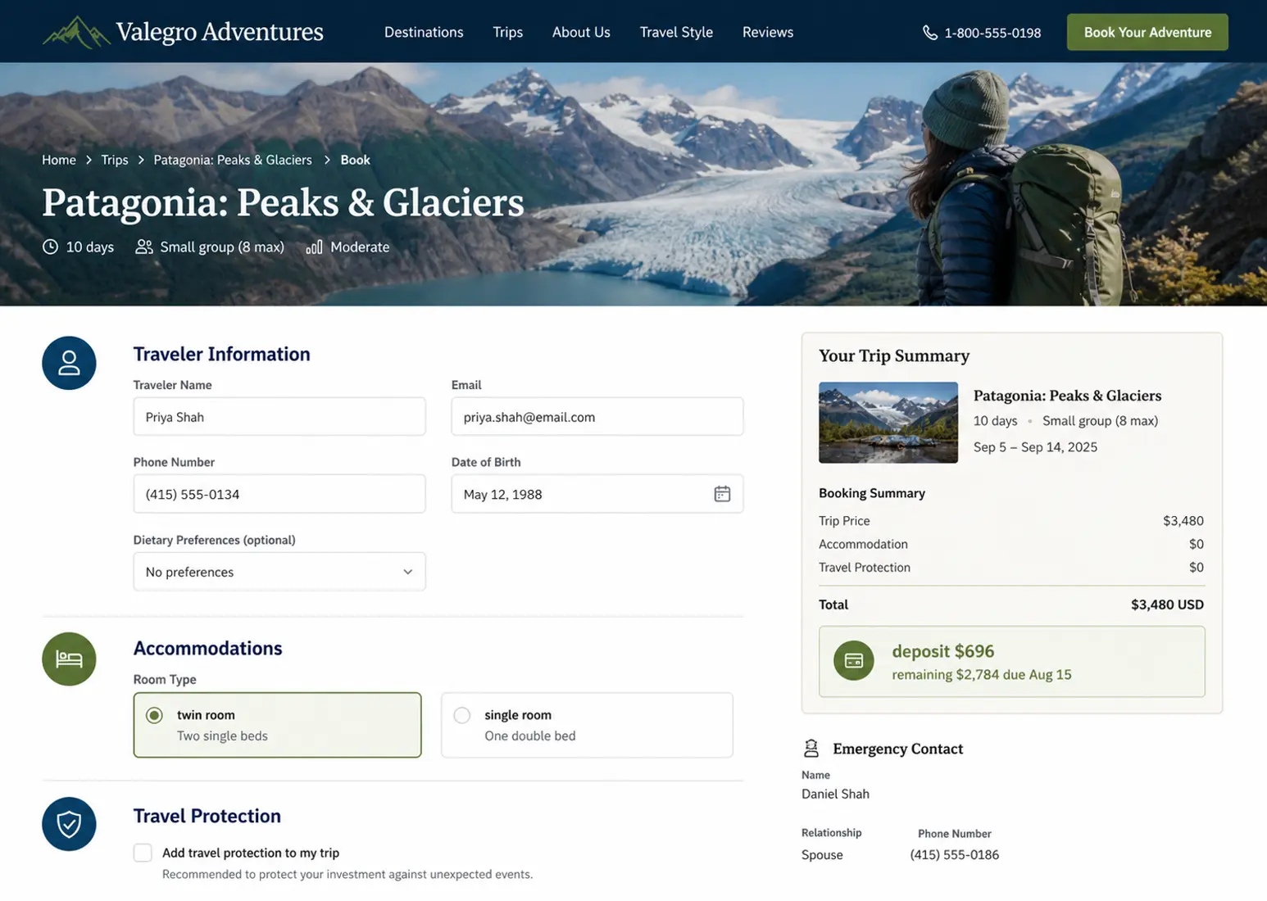
Task: Expand the Dietary Preferences dropdown
Action: [x=279, y=572]
